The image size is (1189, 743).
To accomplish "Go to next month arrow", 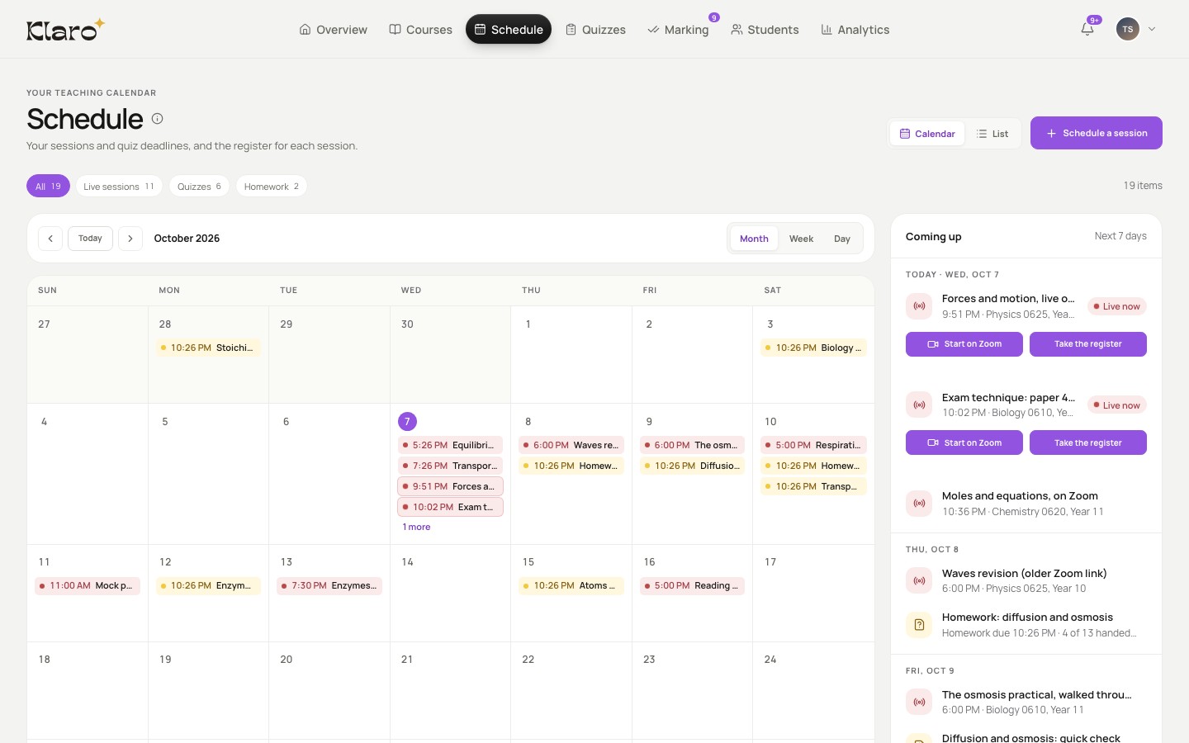I will tap(130, 239).
